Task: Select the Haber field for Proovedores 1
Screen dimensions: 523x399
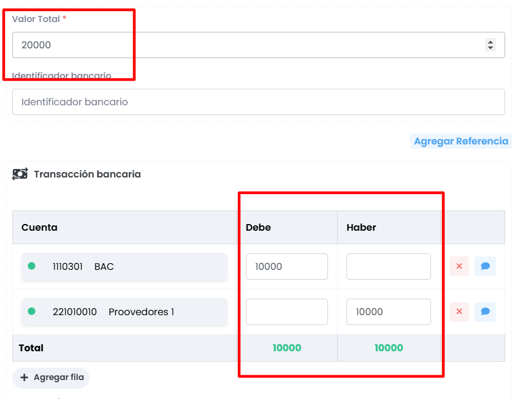Action: tap(388, 312)
